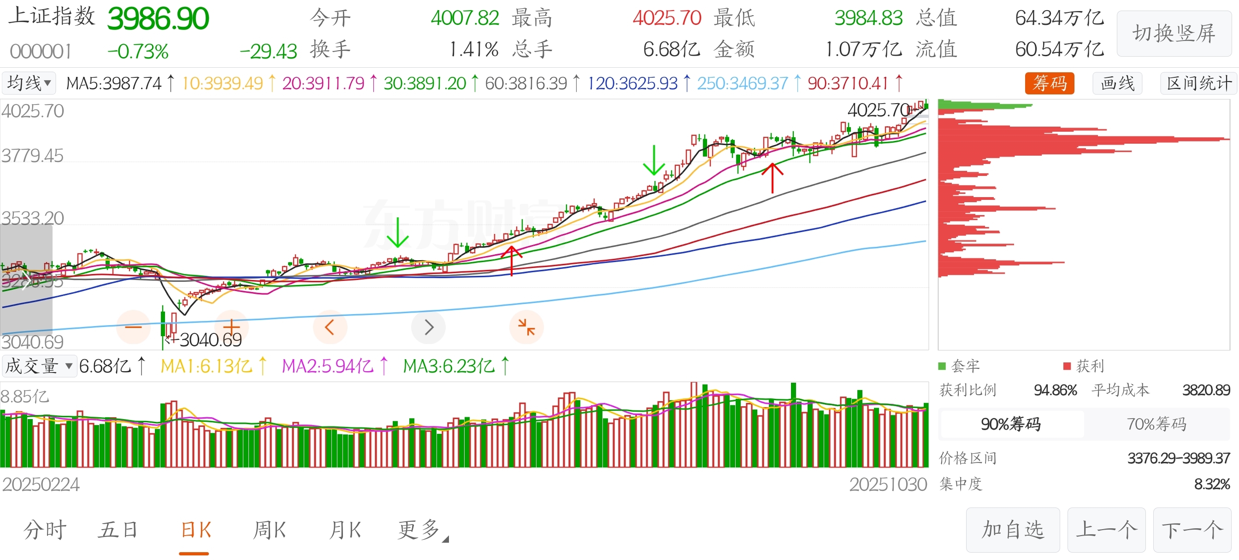
Task: Click the zoom in plus chart button
Action: [x=231, y=327]
